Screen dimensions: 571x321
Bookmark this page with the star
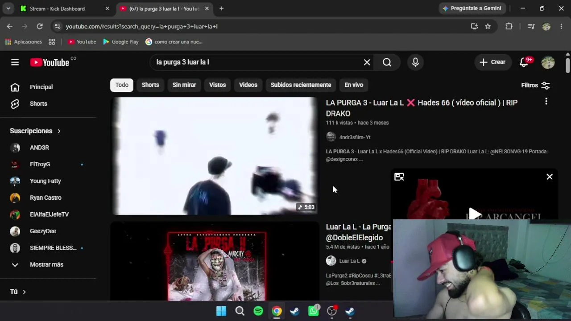tap(488, 26)
